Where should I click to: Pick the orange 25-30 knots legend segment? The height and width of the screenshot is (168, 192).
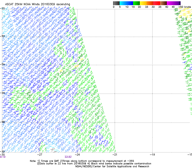pos(150,3)
